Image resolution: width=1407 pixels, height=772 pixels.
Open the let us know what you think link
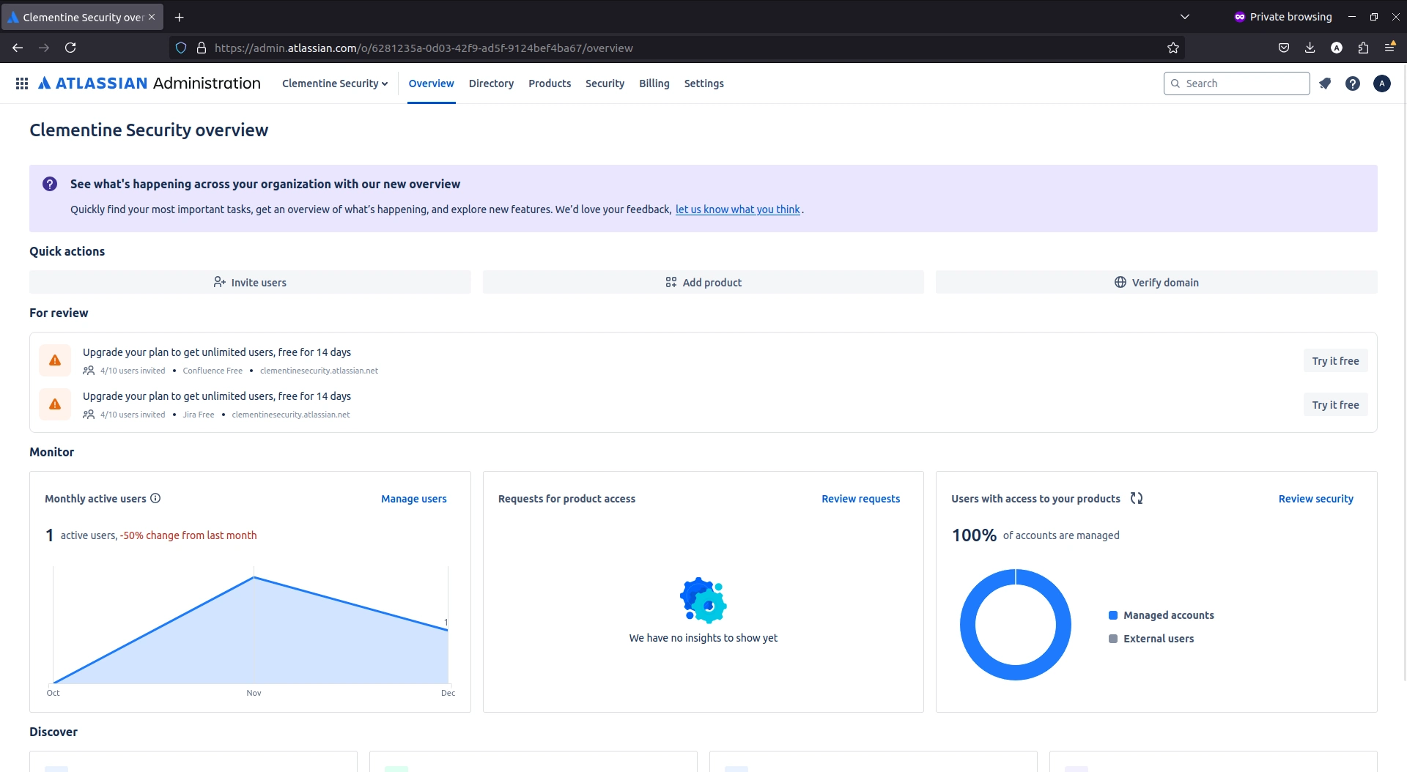pos(738,209)
